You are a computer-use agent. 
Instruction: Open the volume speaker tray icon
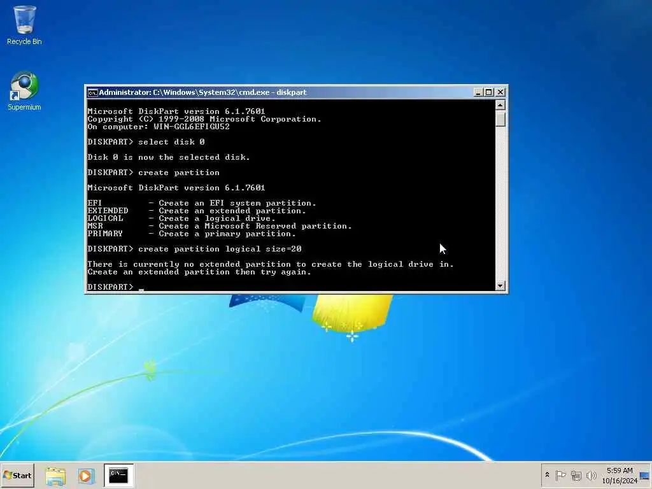[591, 475]
